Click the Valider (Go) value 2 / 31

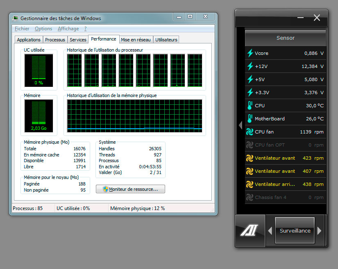[x=156, y=172]
